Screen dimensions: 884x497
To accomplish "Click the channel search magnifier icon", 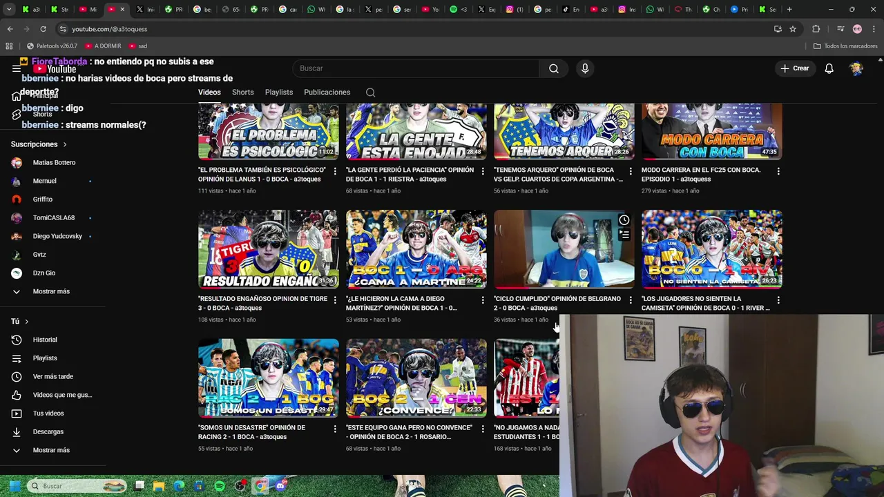I will (x=371, y=92).
